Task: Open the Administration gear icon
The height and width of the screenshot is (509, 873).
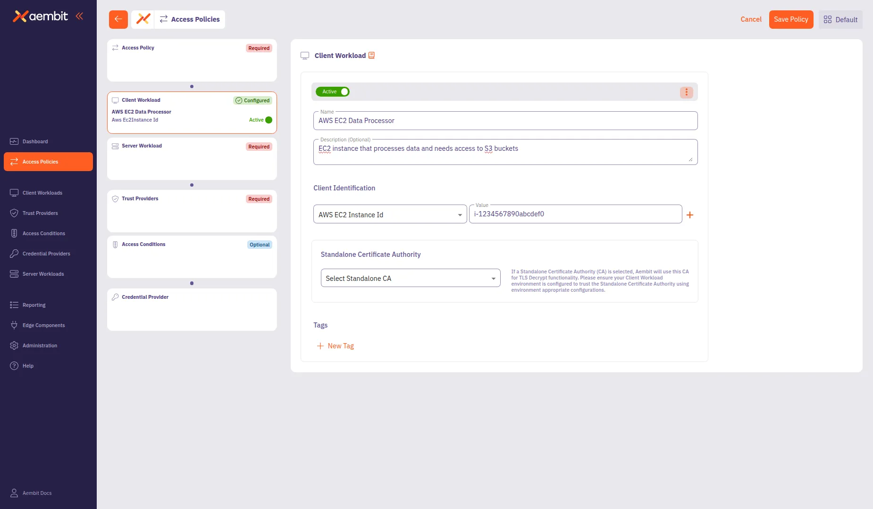Action: point(14,345)
